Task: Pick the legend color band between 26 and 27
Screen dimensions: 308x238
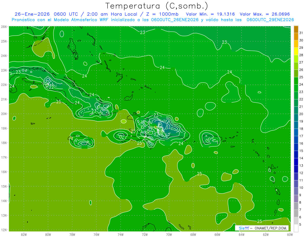Action: coord(296,66)
